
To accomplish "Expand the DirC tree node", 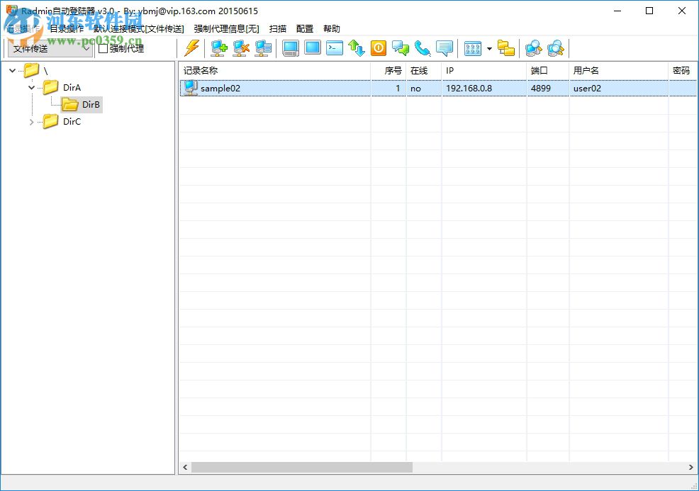I will click(32, 122).
